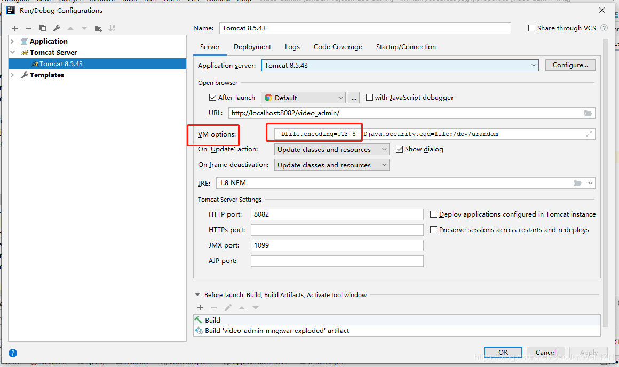Switch to Deployment tab
The height and width of the screenshot is (367, 619).
(252, 47)
